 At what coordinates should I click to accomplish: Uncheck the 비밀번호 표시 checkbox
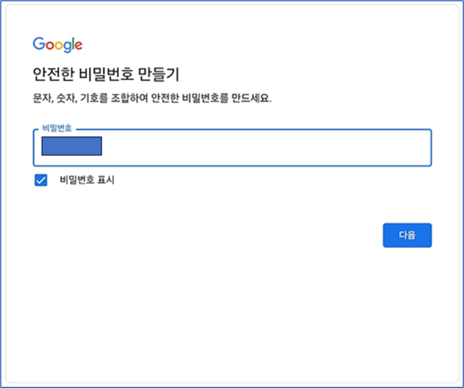41,180
